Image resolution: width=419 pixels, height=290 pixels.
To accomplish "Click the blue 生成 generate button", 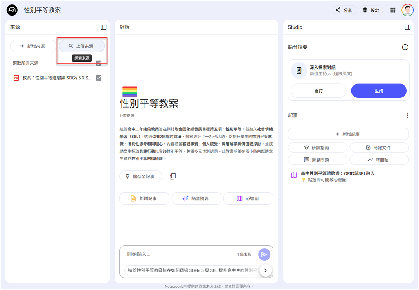I will click(379, 91).
